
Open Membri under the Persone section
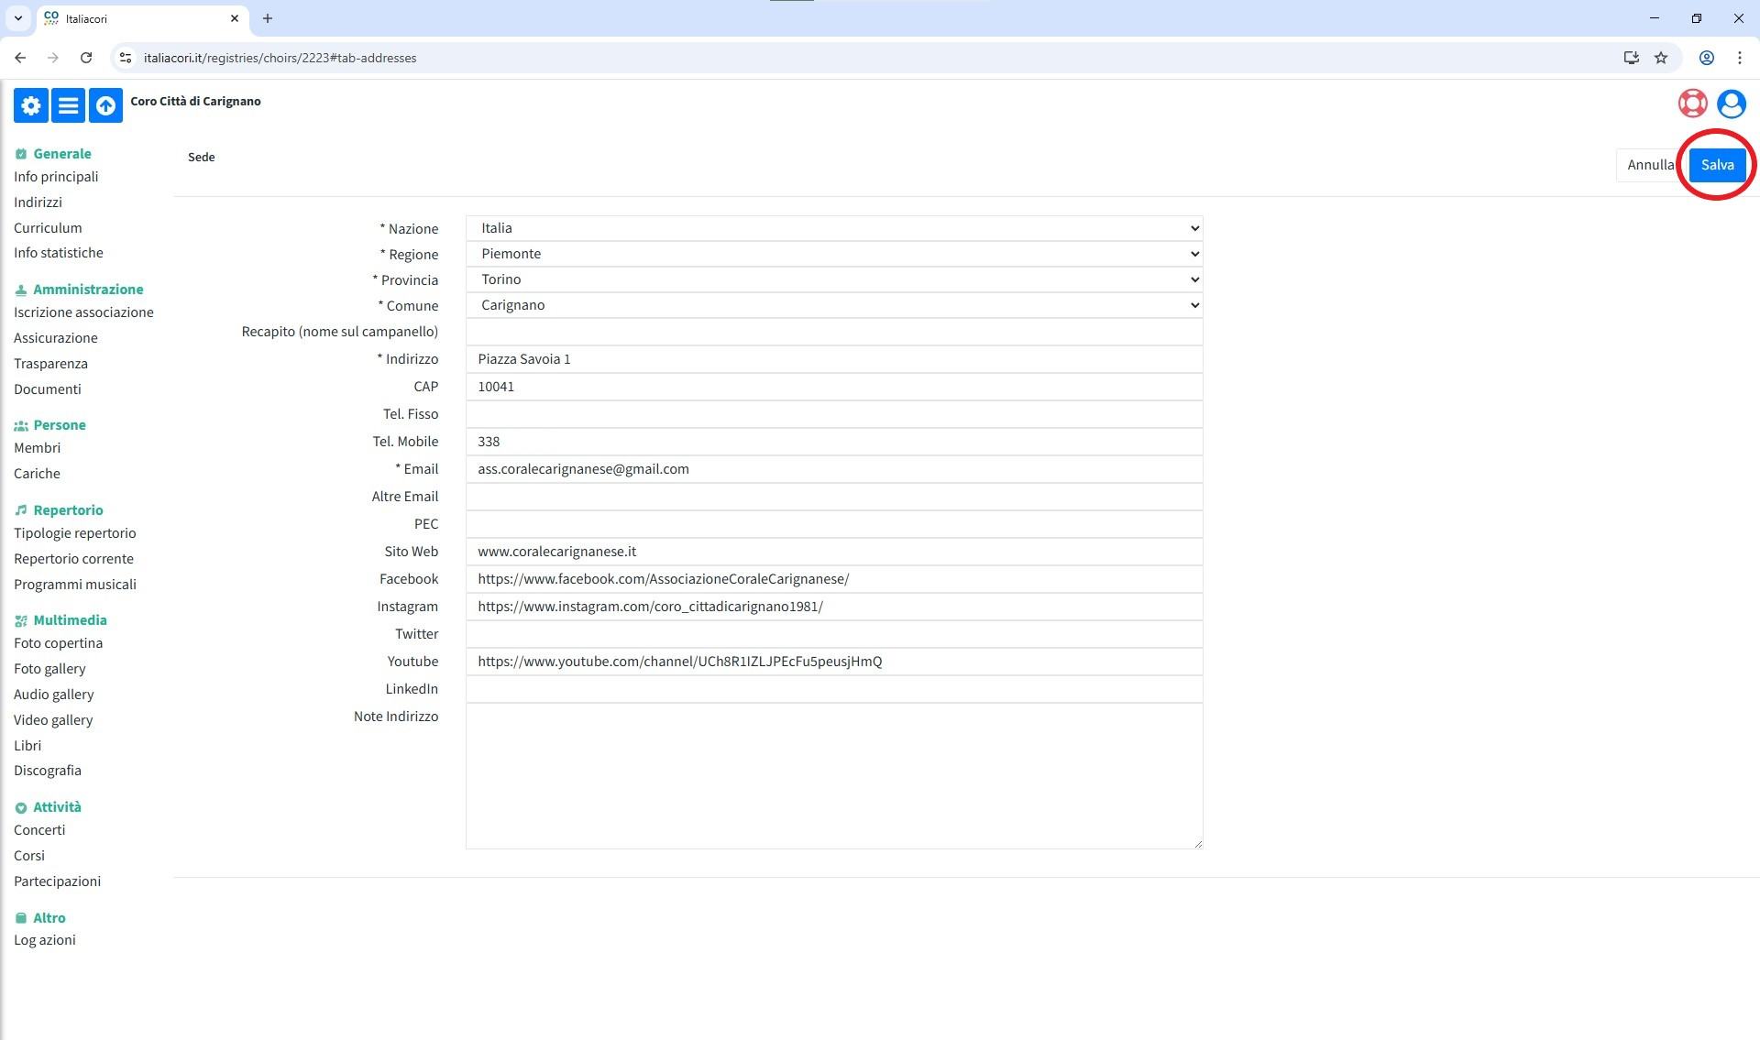tap(37, 448)
